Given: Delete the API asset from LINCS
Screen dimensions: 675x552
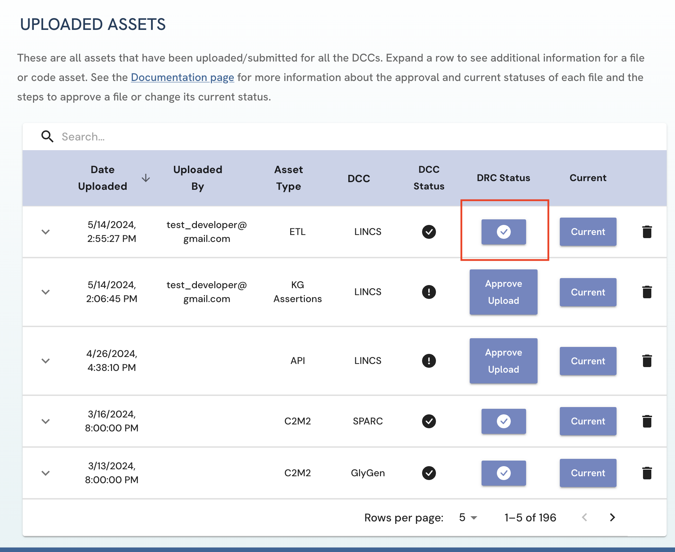Looking at the screenshot, I should pos(647,361).
